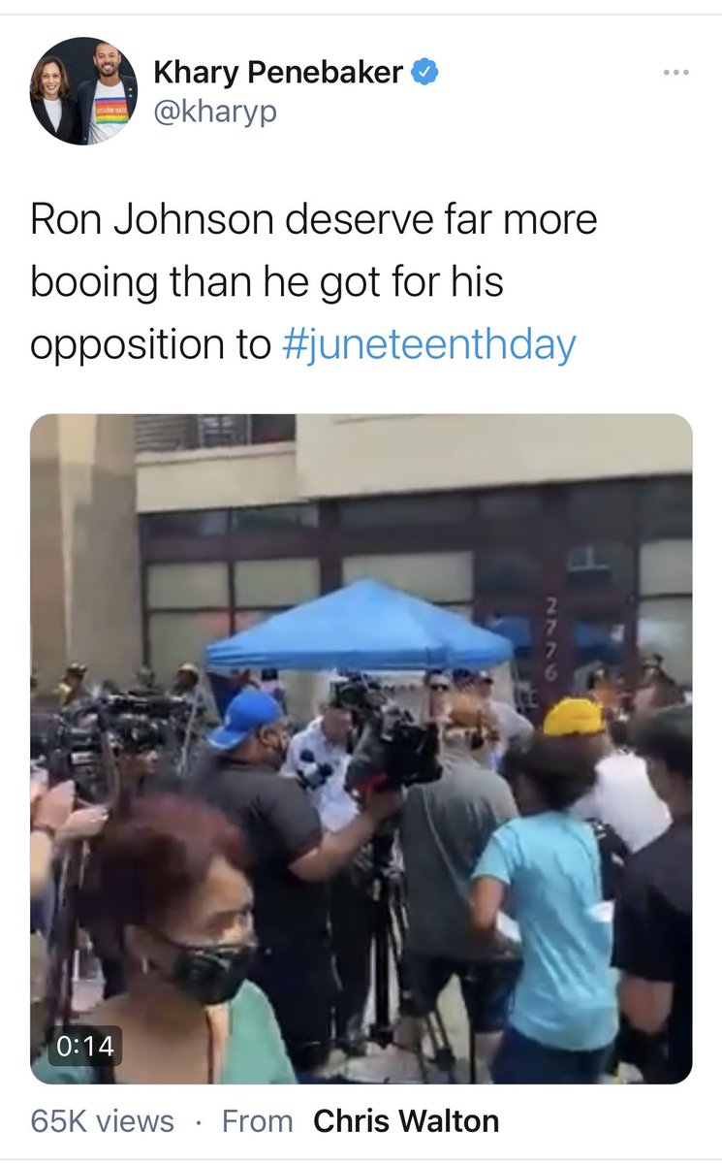Viewport: 722px width, 1164px height.
Task: Click the "From" source label
Action: click(x=257, y=1121)
